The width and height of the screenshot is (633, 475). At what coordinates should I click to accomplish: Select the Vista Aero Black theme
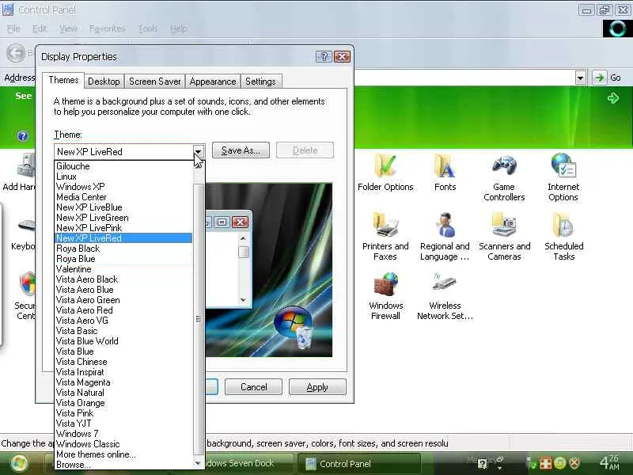pyautogui.click(x=123, y=279)
